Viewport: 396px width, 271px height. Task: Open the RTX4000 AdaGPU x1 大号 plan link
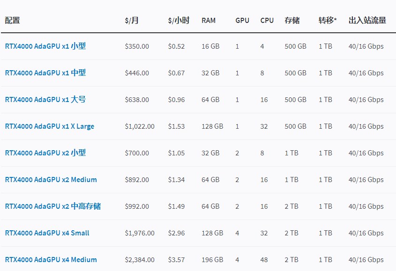45,100
